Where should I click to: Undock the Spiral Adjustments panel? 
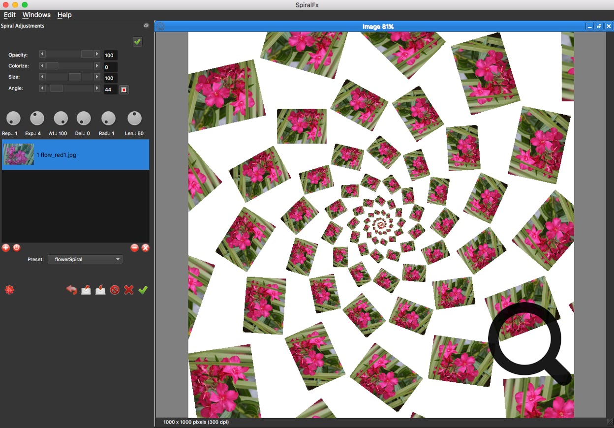[x=146, y=26]
